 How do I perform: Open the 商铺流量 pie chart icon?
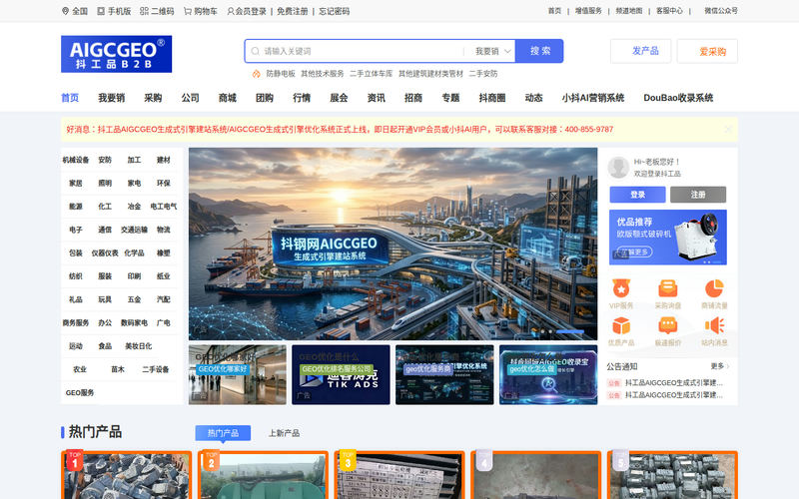point(714,288)
